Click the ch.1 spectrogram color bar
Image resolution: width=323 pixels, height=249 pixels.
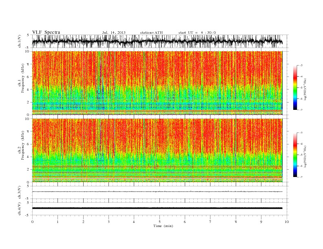[295, 88]
